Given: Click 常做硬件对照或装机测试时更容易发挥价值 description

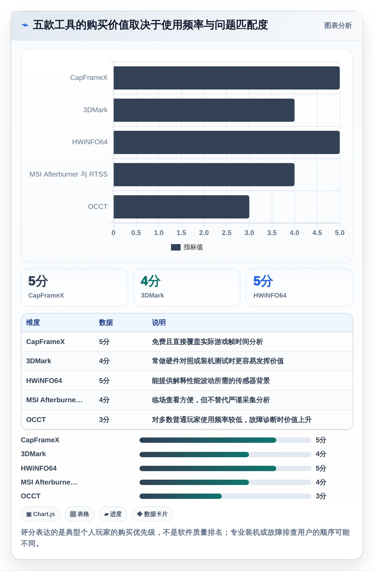Looking at the screenshot, I should [x=218, y=361].
